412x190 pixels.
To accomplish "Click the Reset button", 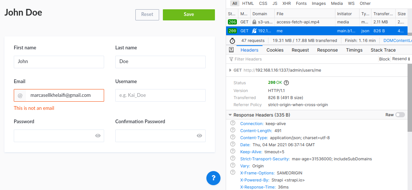I will 147,15.
